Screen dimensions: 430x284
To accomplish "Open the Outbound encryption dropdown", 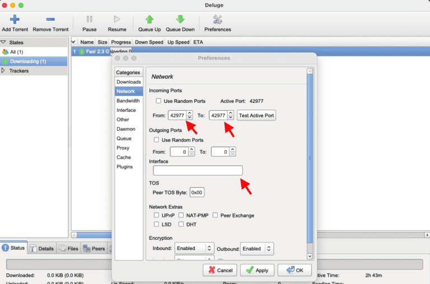I will pos(258,248).
